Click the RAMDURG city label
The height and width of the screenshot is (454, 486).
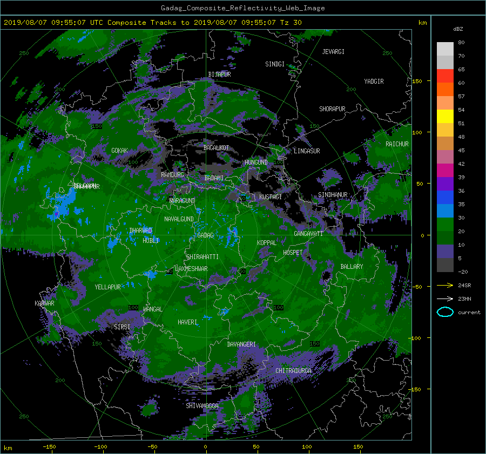[x=172, y=175]
